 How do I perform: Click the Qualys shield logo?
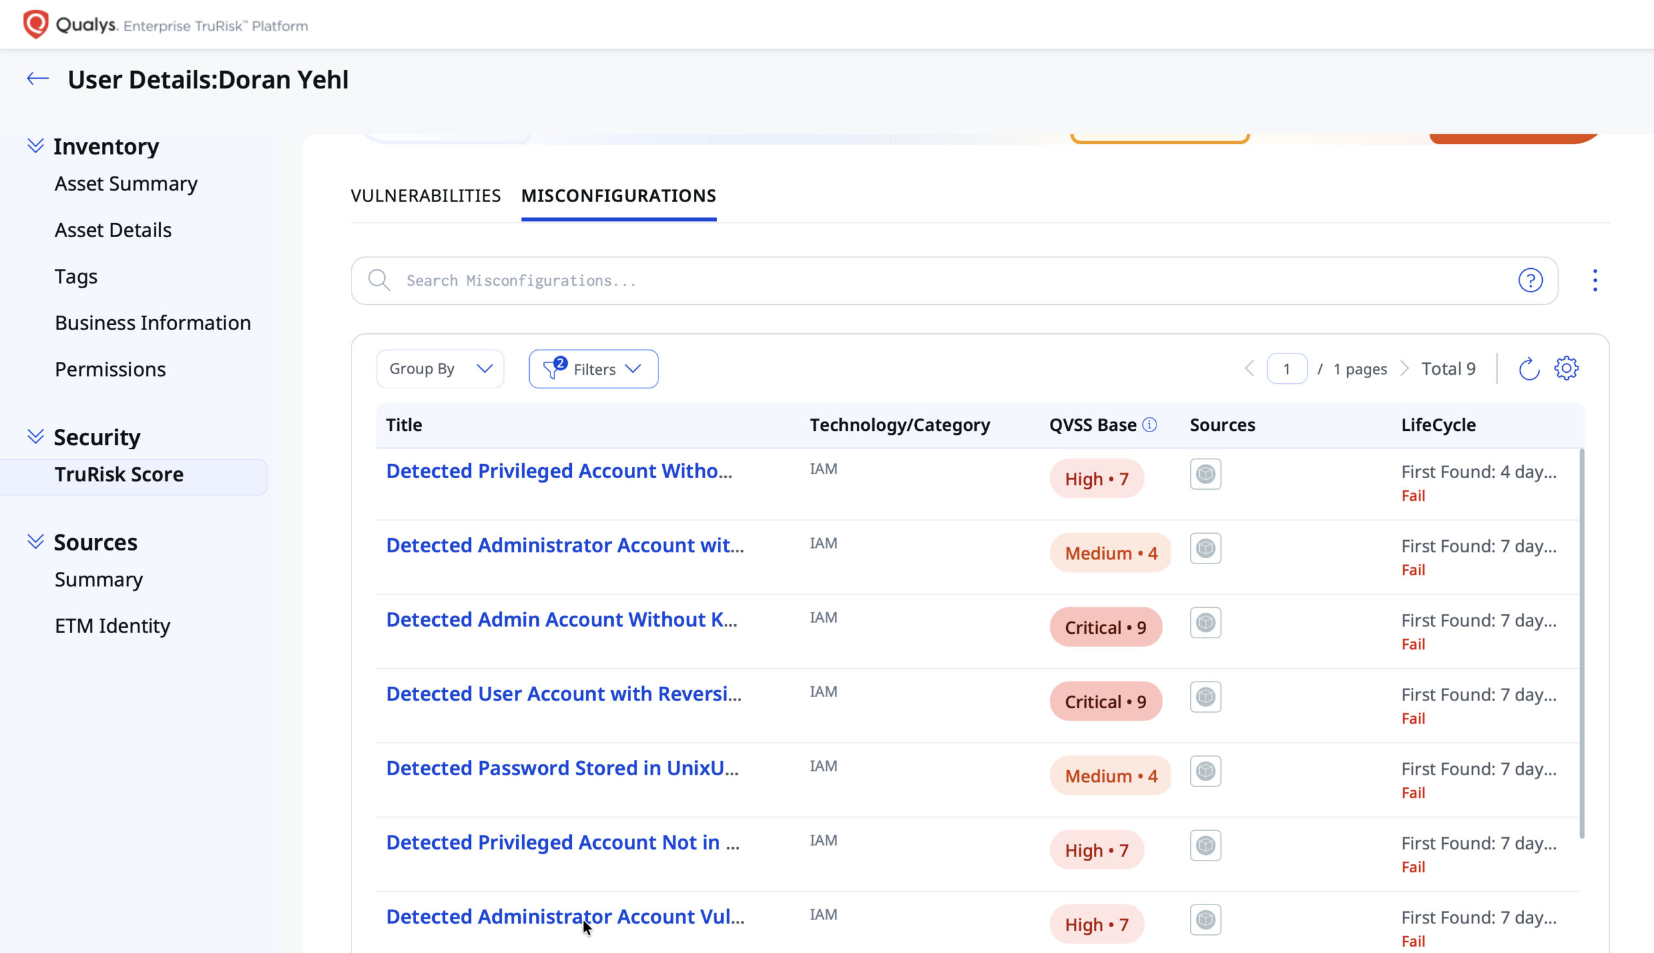[36, 24]
